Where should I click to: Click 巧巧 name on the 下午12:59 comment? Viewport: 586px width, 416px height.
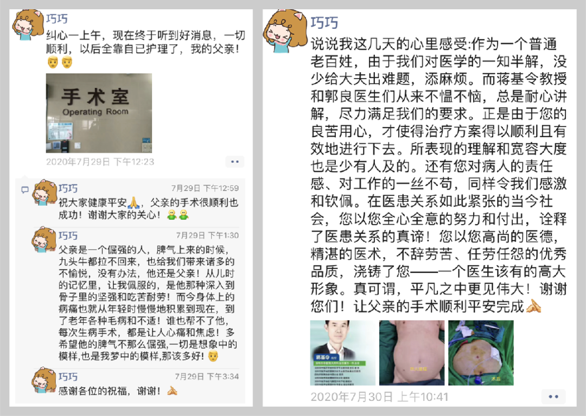coord(68,188)
